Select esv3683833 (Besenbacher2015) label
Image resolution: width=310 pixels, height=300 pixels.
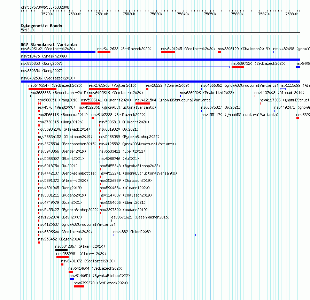(59, 93)
